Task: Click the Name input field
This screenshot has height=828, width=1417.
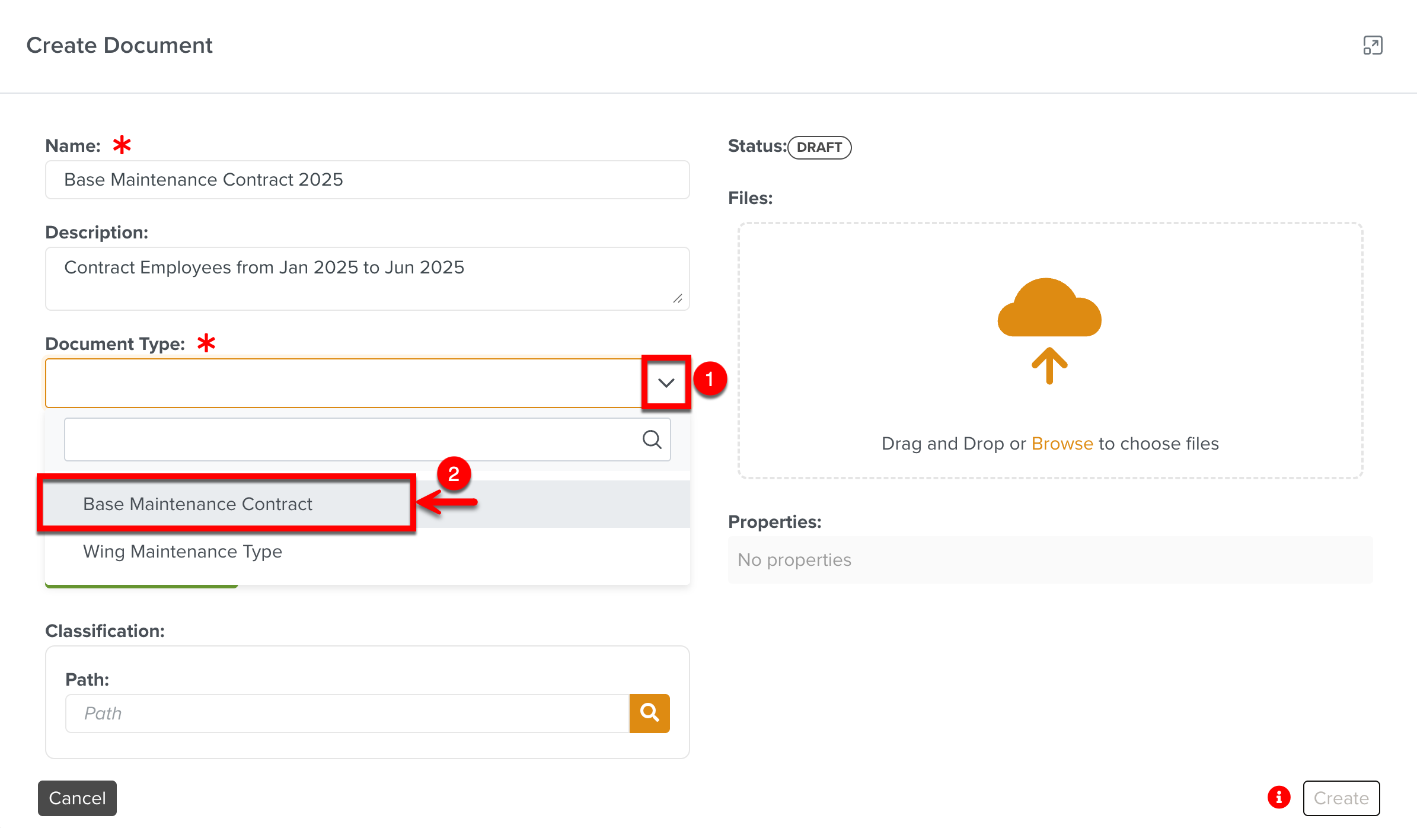Action: (x=367, y=180)
